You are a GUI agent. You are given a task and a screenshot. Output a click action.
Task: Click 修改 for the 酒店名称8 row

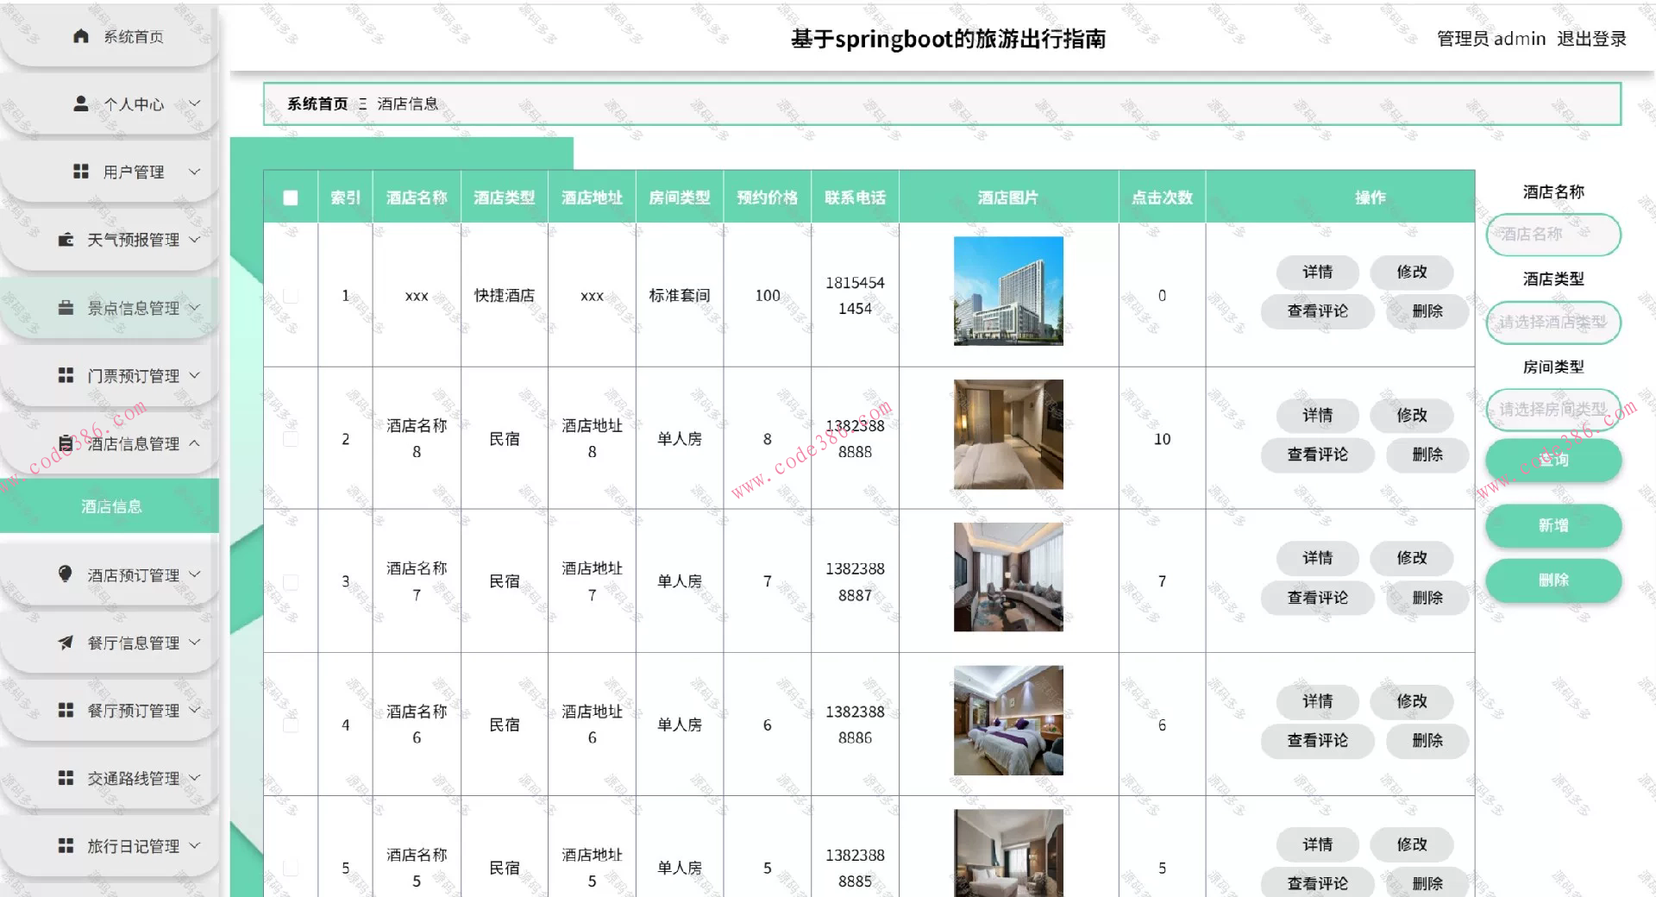1411,415
